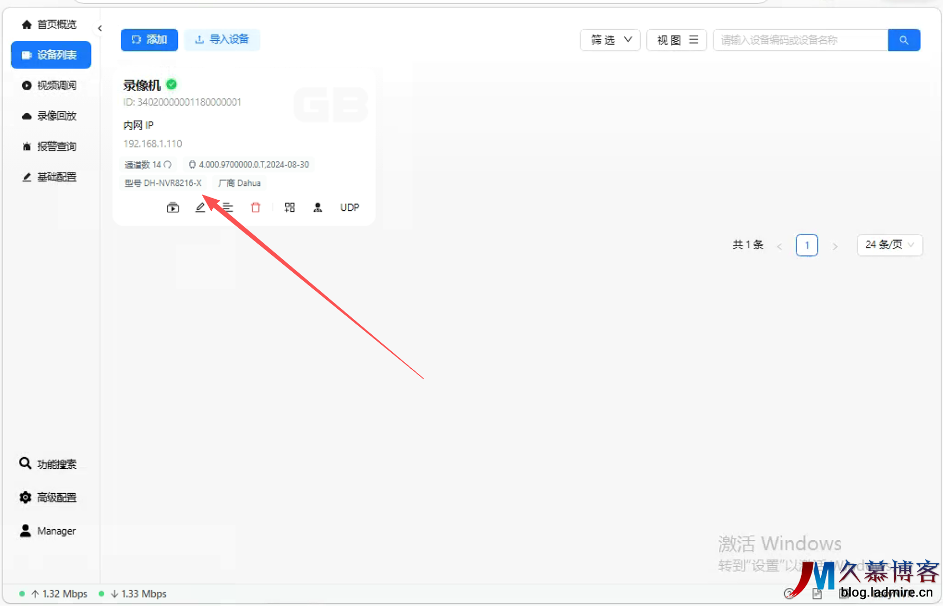
Task: Click the device play/preview icon
Action: click(173, 208)
